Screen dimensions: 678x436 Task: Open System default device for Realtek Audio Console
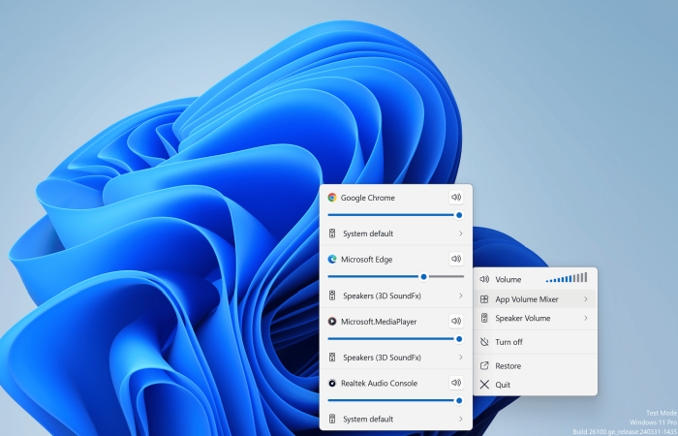point(395,419)
